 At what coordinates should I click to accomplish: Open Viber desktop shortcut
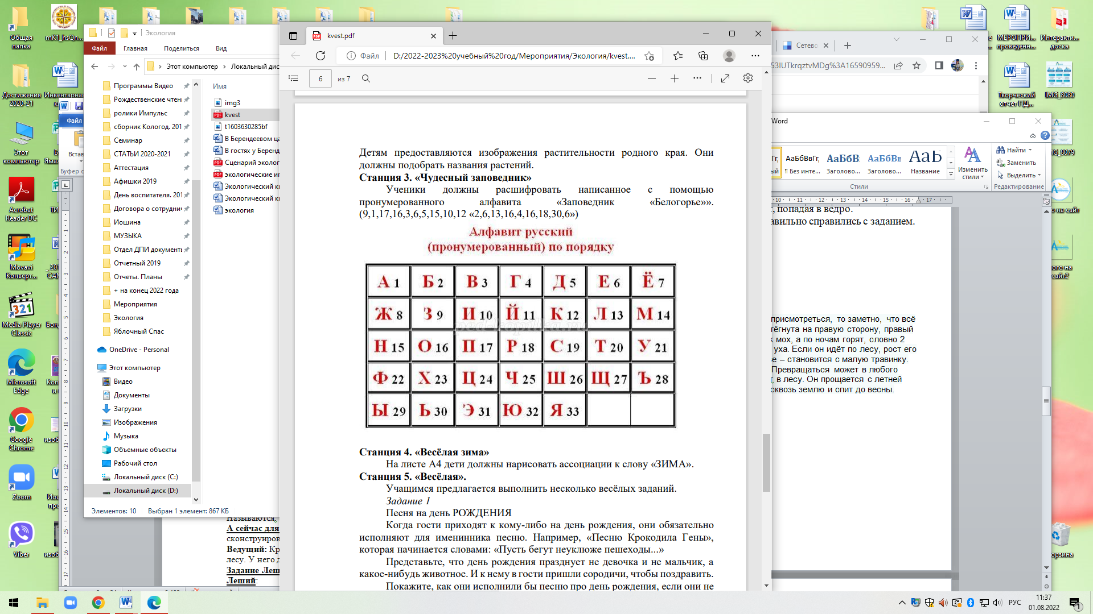21,540
